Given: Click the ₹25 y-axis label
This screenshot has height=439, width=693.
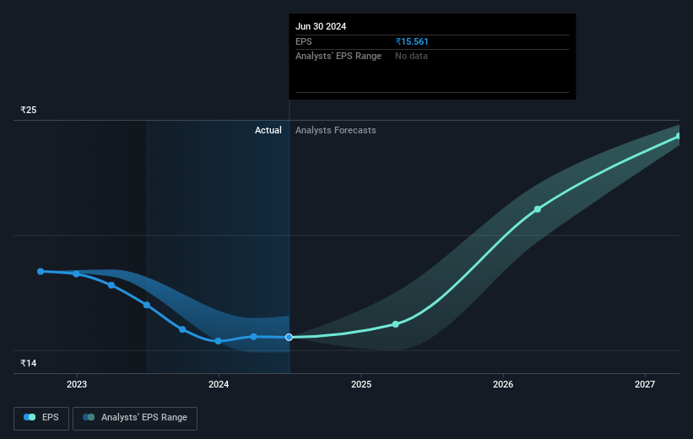Looking at the screenshot, I should point(29,110).
